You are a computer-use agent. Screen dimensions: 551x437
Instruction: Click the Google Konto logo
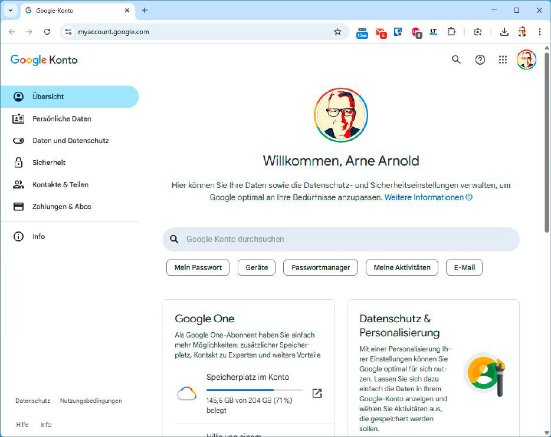[44, 60]
